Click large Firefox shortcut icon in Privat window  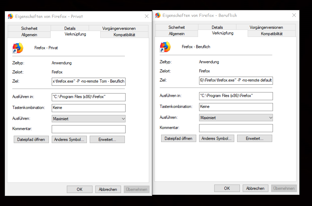click(x=18, y=48)
